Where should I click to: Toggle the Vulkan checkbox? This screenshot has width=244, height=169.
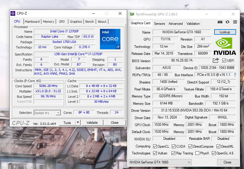pyautogui.click(x=155, y=153)
